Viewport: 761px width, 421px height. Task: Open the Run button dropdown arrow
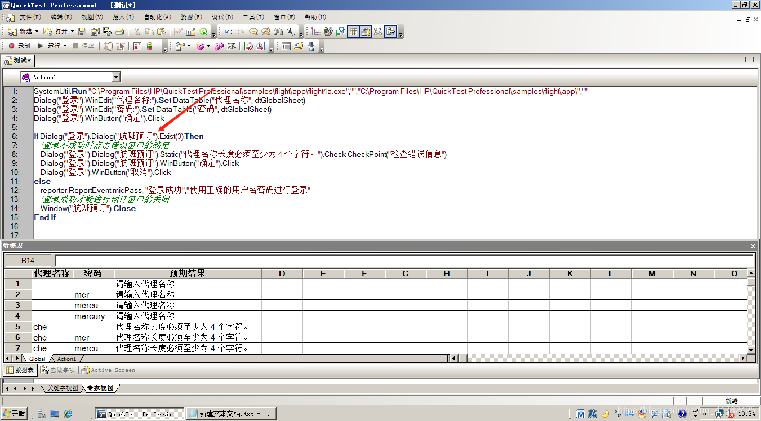pos(65,46)
